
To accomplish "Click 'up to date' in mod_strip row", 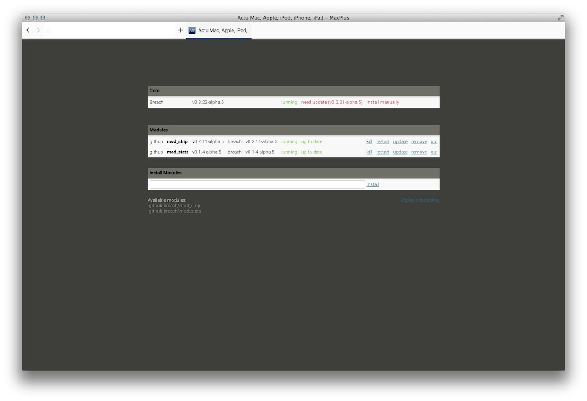I will 312,142.
